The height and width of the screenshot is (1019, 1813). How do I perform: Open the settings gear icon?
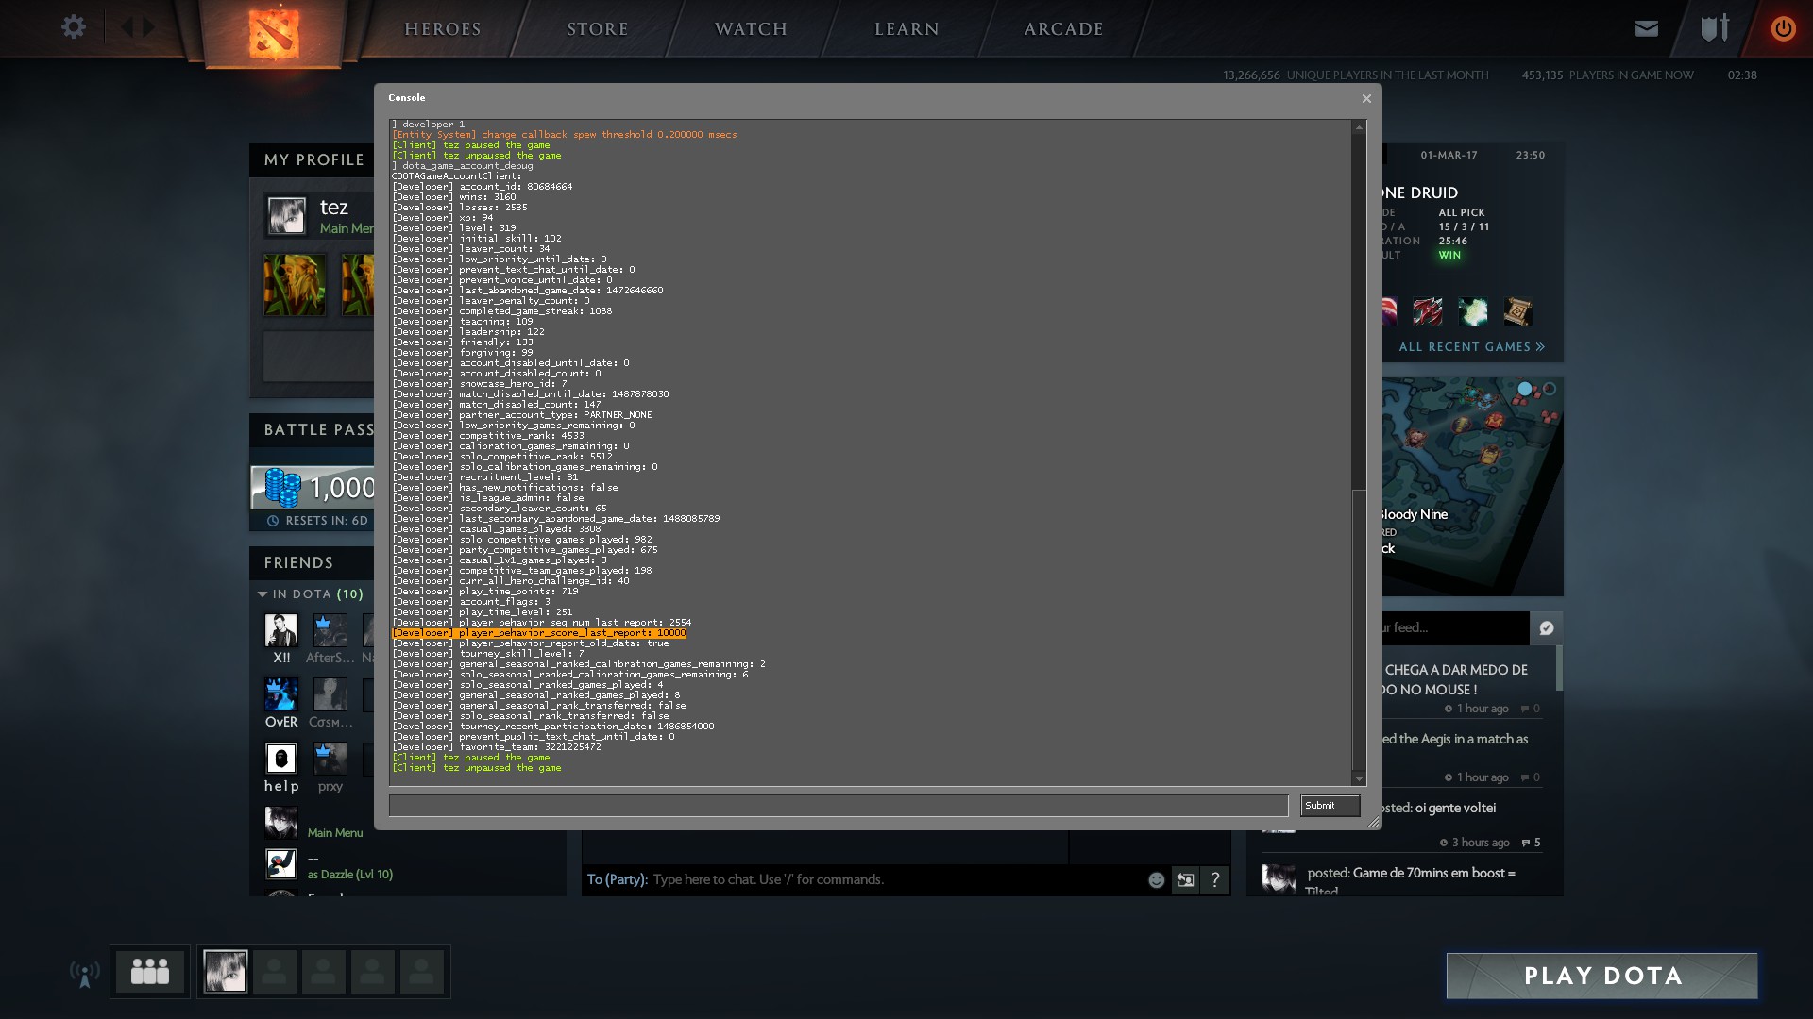pyautogui.click(x=74, y=27)
